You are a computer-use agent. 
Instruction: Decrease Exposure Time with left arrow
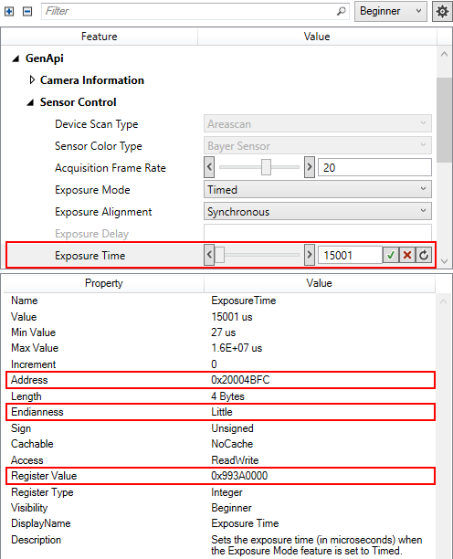(x=209, y=255)
